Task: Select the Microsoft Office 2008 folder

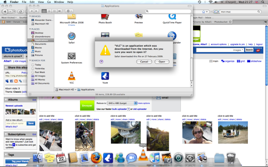Action: [72, 17]
